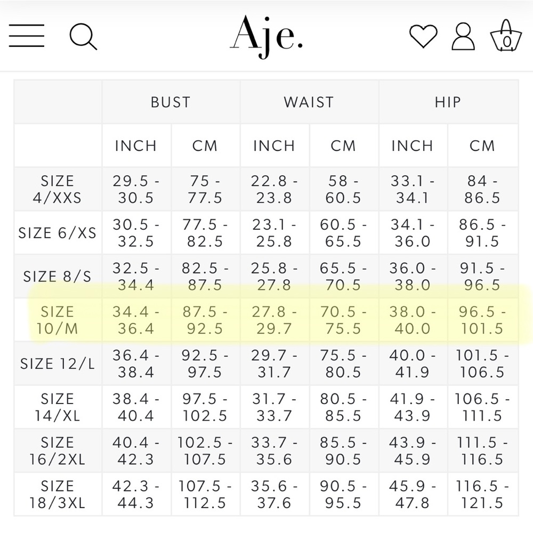Select the highlighted SIZE 10/M row label
Image resolution: width=533 pixels, height=533 pixels.
[x=58, y=320]
